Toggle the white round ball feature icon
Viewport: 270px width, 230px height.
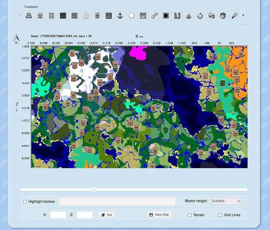(131, 16)
